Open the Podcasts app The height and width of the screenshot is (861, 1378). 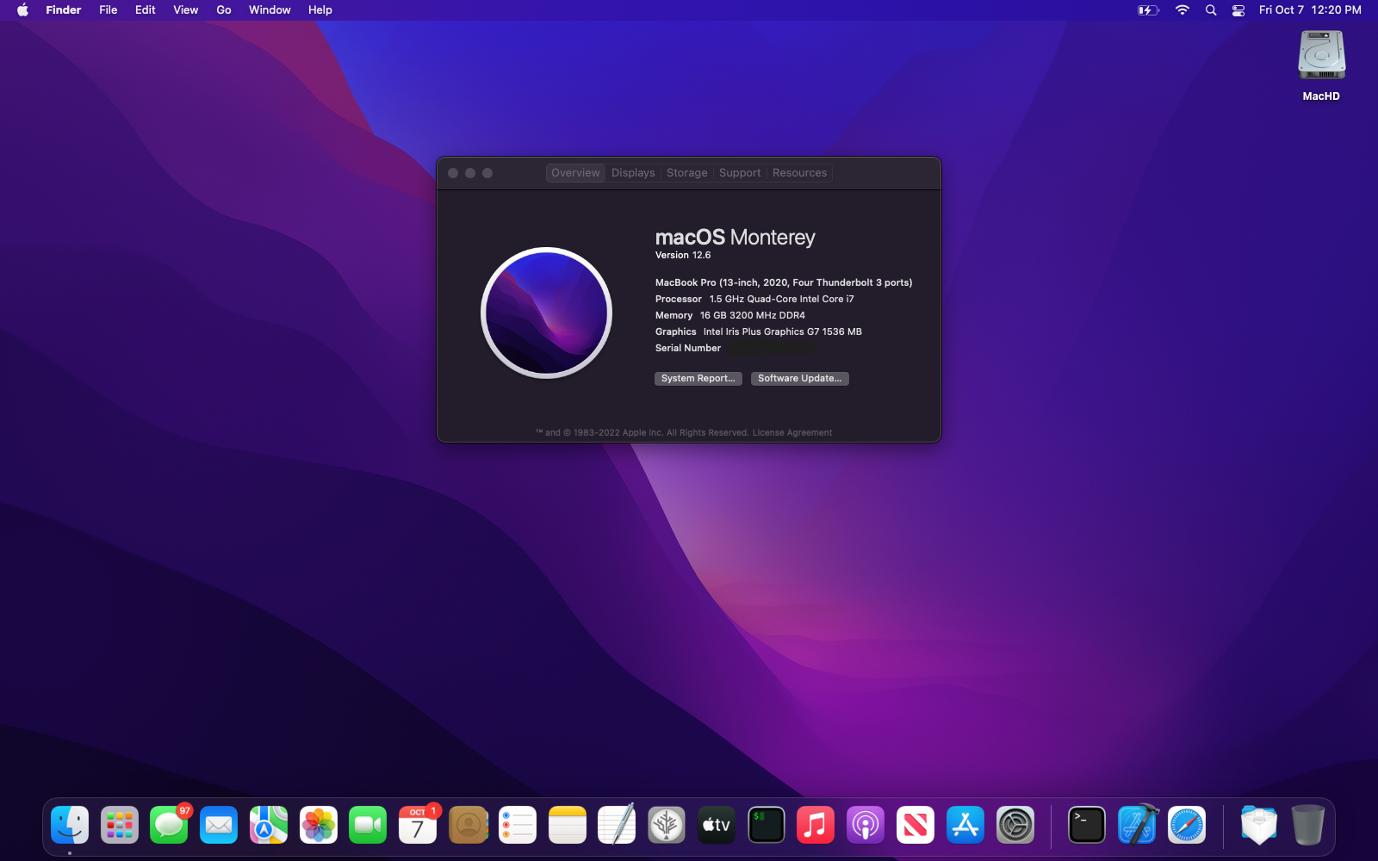(x=866, y=825)
